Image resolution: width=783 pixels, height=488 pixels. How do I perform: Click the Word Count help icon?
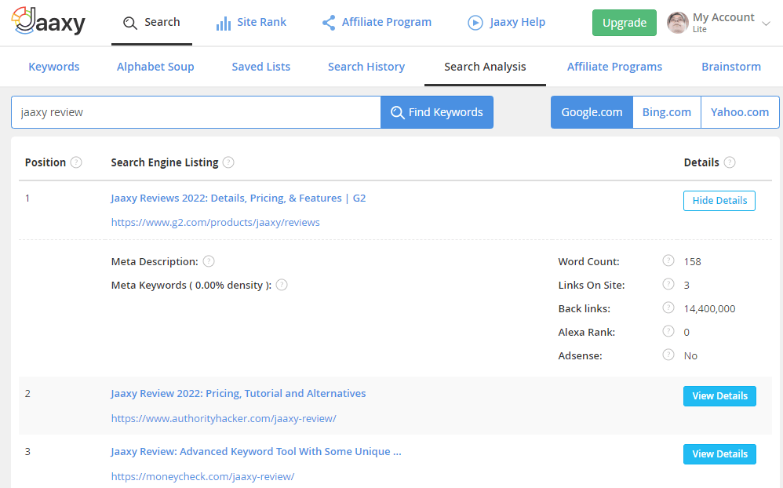pos(668,260)
